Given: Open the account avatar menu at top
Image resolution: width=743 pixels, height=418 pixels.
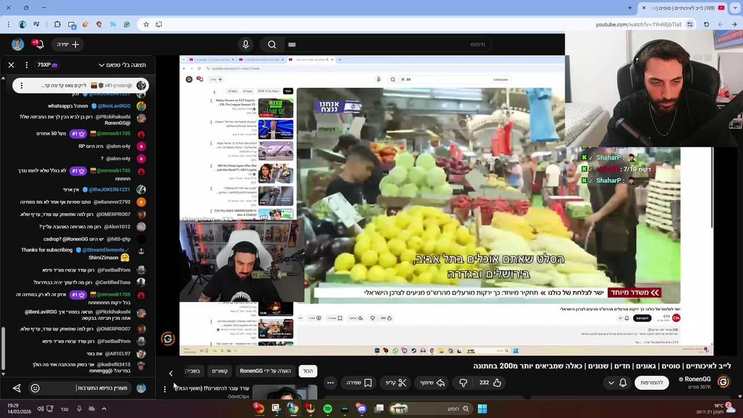Looking at the screenshot, I should point(17,44).
